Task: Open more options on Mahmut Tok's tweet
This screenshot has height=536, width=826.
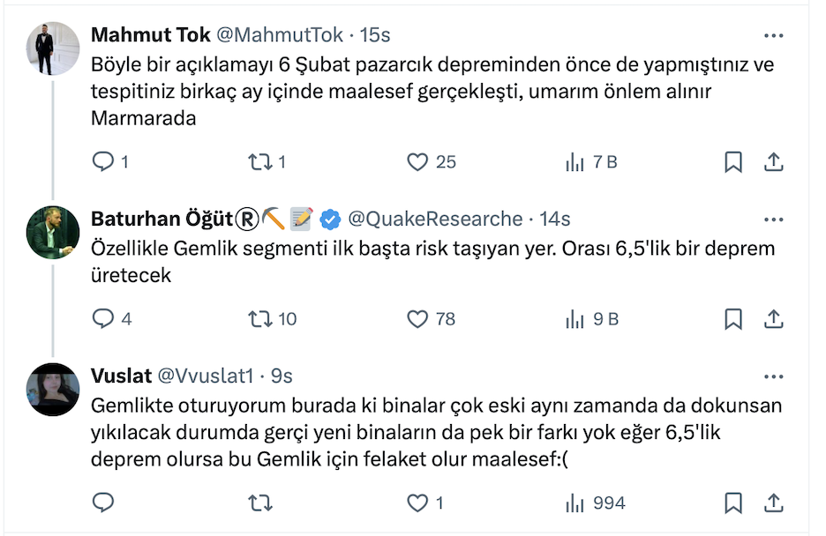Action: click(x=773, y=36)
